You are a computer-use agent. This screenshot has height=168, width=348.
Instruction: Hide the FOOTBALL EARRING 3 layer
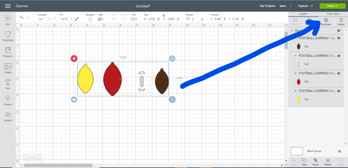click(339, 73)
